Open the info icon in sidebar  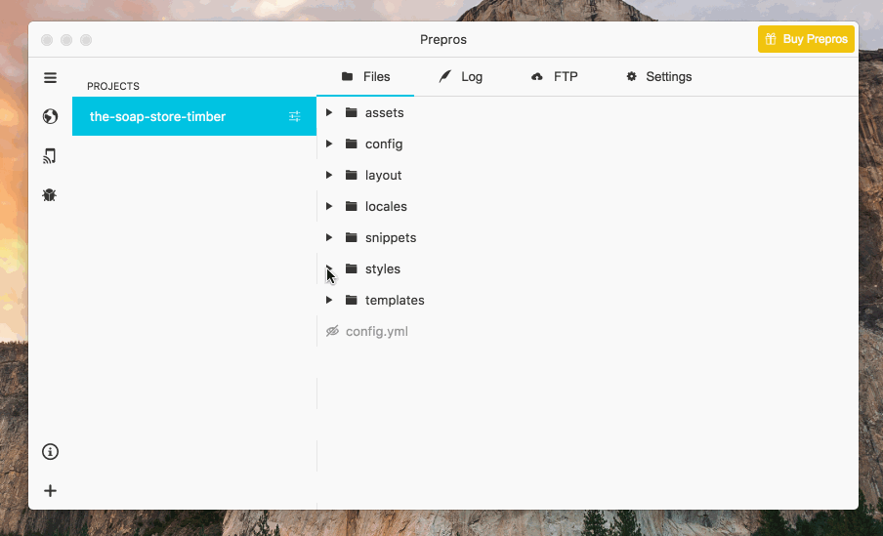tap(50, 452)
